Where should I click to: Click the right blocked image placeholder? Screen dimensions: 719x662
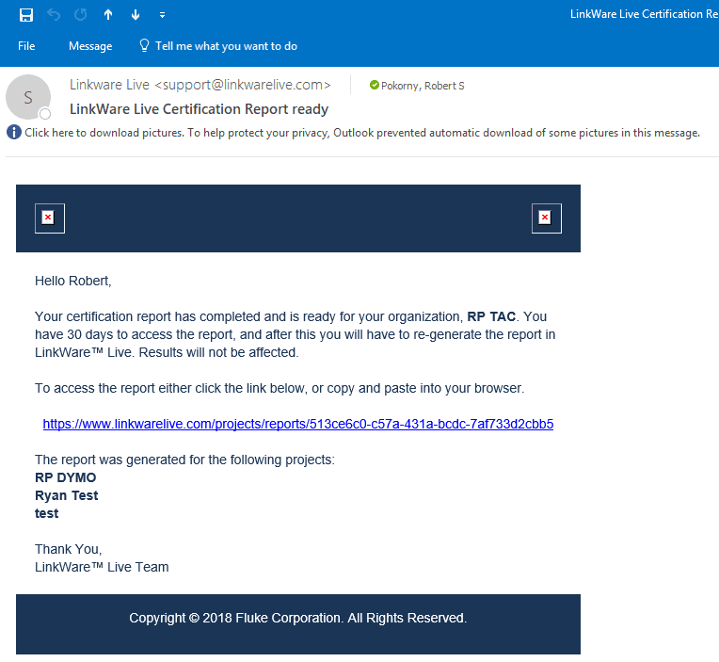(546, 218)
